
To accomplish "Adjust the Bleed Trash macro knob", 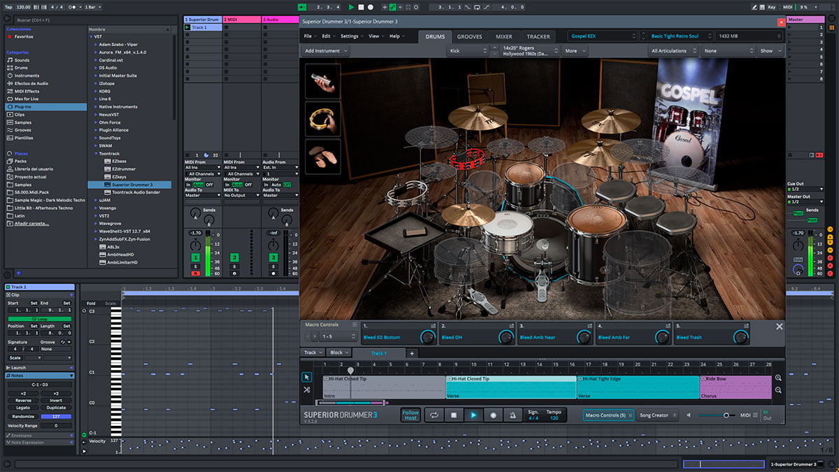I will coord(740,337).
